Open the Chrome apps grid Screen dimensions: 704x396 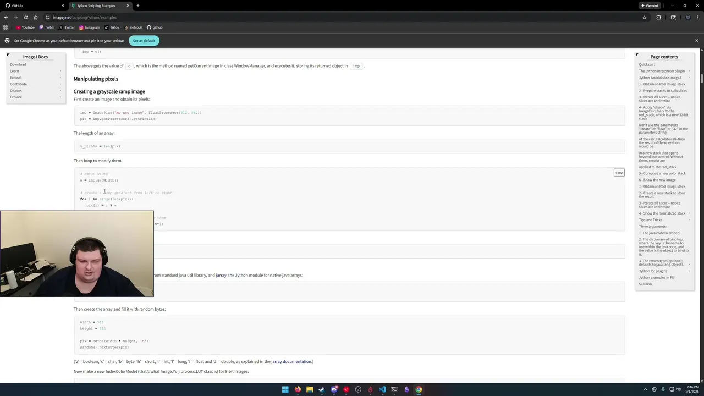[5, 28]
